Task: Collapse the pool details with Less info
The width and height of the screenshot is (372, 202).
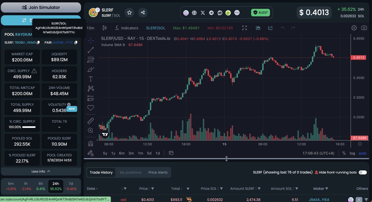Action: coord(41,171)
